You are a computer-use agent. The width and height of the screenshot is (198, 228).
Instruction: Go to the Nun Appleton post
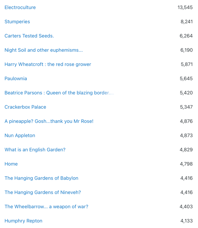[20, 136]
